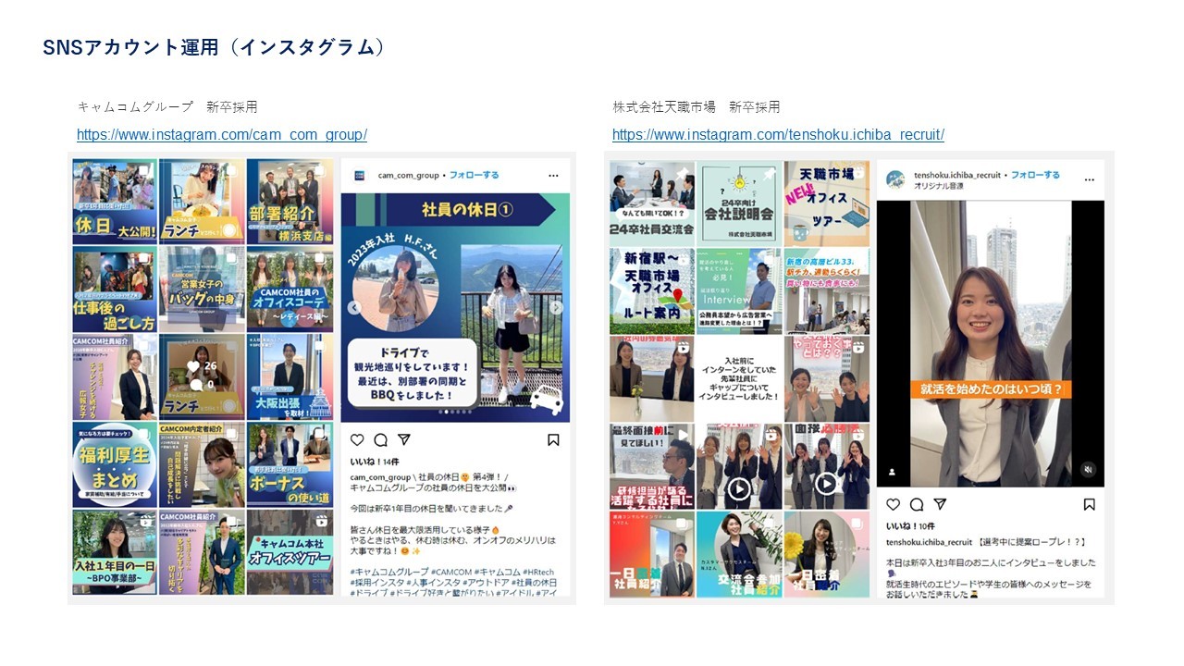Open the ボーナスの使い道 thumbnail
Image resolution: width=1184 pixels, height=666 pixels.
coord(290,464)
